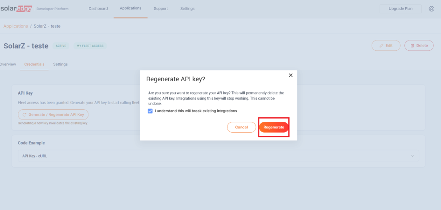
Task: Cancel the API key regeneration
Action: [241, 127]
